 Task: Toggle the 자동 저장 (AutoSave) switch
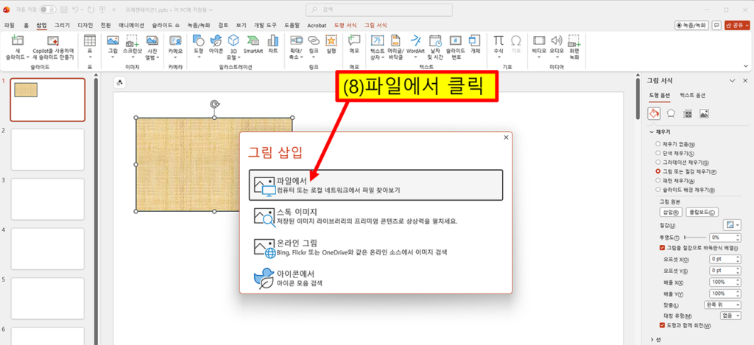[48, 9]
